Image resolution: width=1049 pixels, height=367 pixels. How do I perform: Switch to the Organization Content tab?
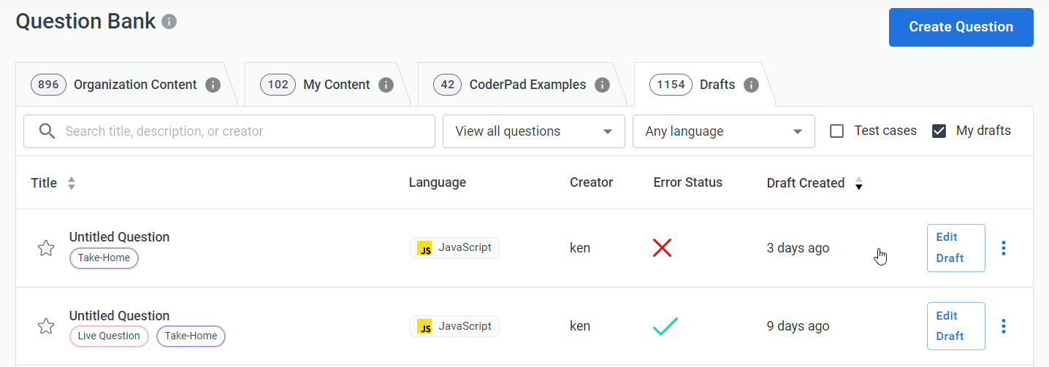pyautogui.click(x=135, y=85)
